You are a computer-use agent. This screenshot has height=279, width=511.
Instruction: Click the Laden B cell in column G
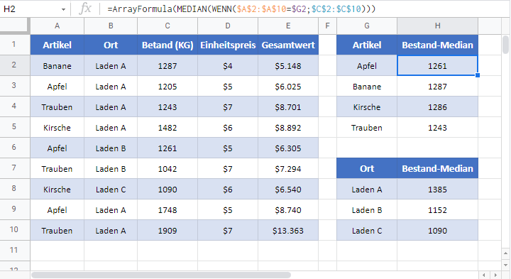click(x=367, y=210)
